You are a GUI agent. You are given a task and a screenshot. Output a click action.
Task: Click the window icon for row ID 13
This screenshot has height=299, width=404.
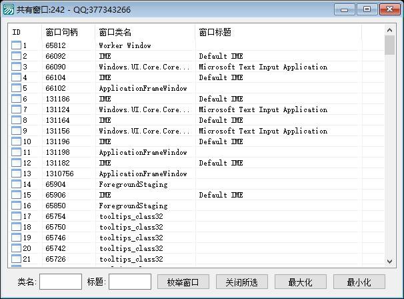click(x=17, y=174)
